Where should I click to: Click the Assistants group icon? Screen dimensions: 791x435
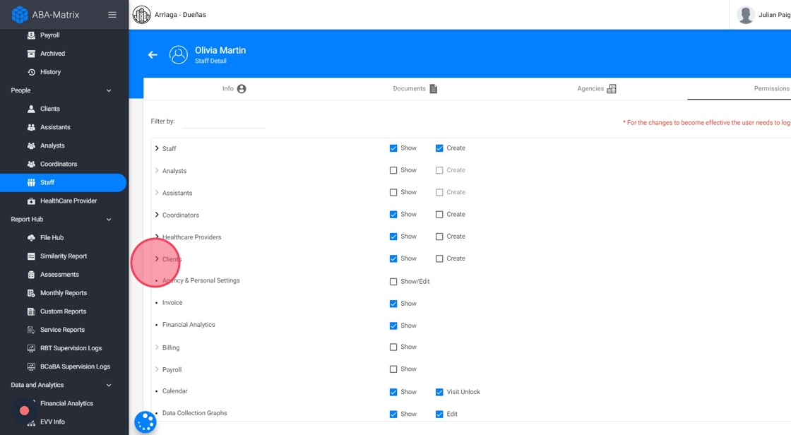(x=31, y=127)
